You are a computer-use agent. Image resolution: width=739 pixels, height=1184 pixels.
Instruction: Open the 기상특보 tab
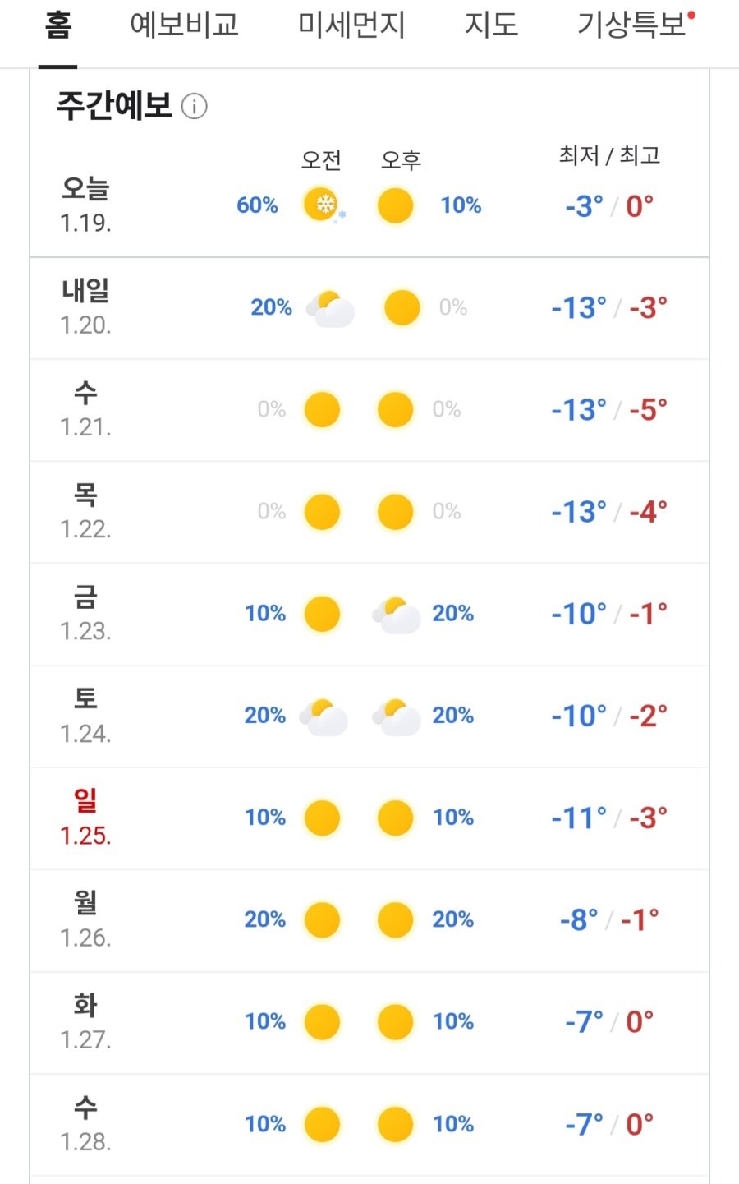point(632,26)
